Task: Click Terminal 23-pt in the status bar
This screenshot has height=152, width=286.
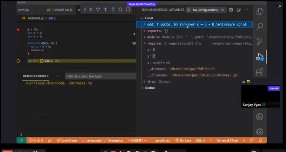Action: tap(228, 141)
